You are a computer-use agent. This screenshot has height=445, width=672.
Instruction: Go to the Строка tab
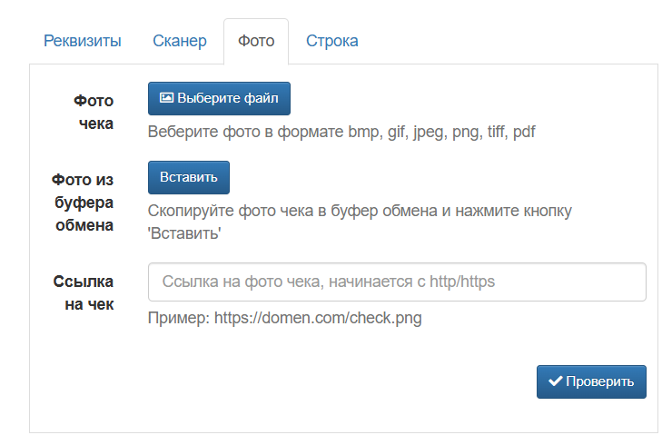coord(331,41)
